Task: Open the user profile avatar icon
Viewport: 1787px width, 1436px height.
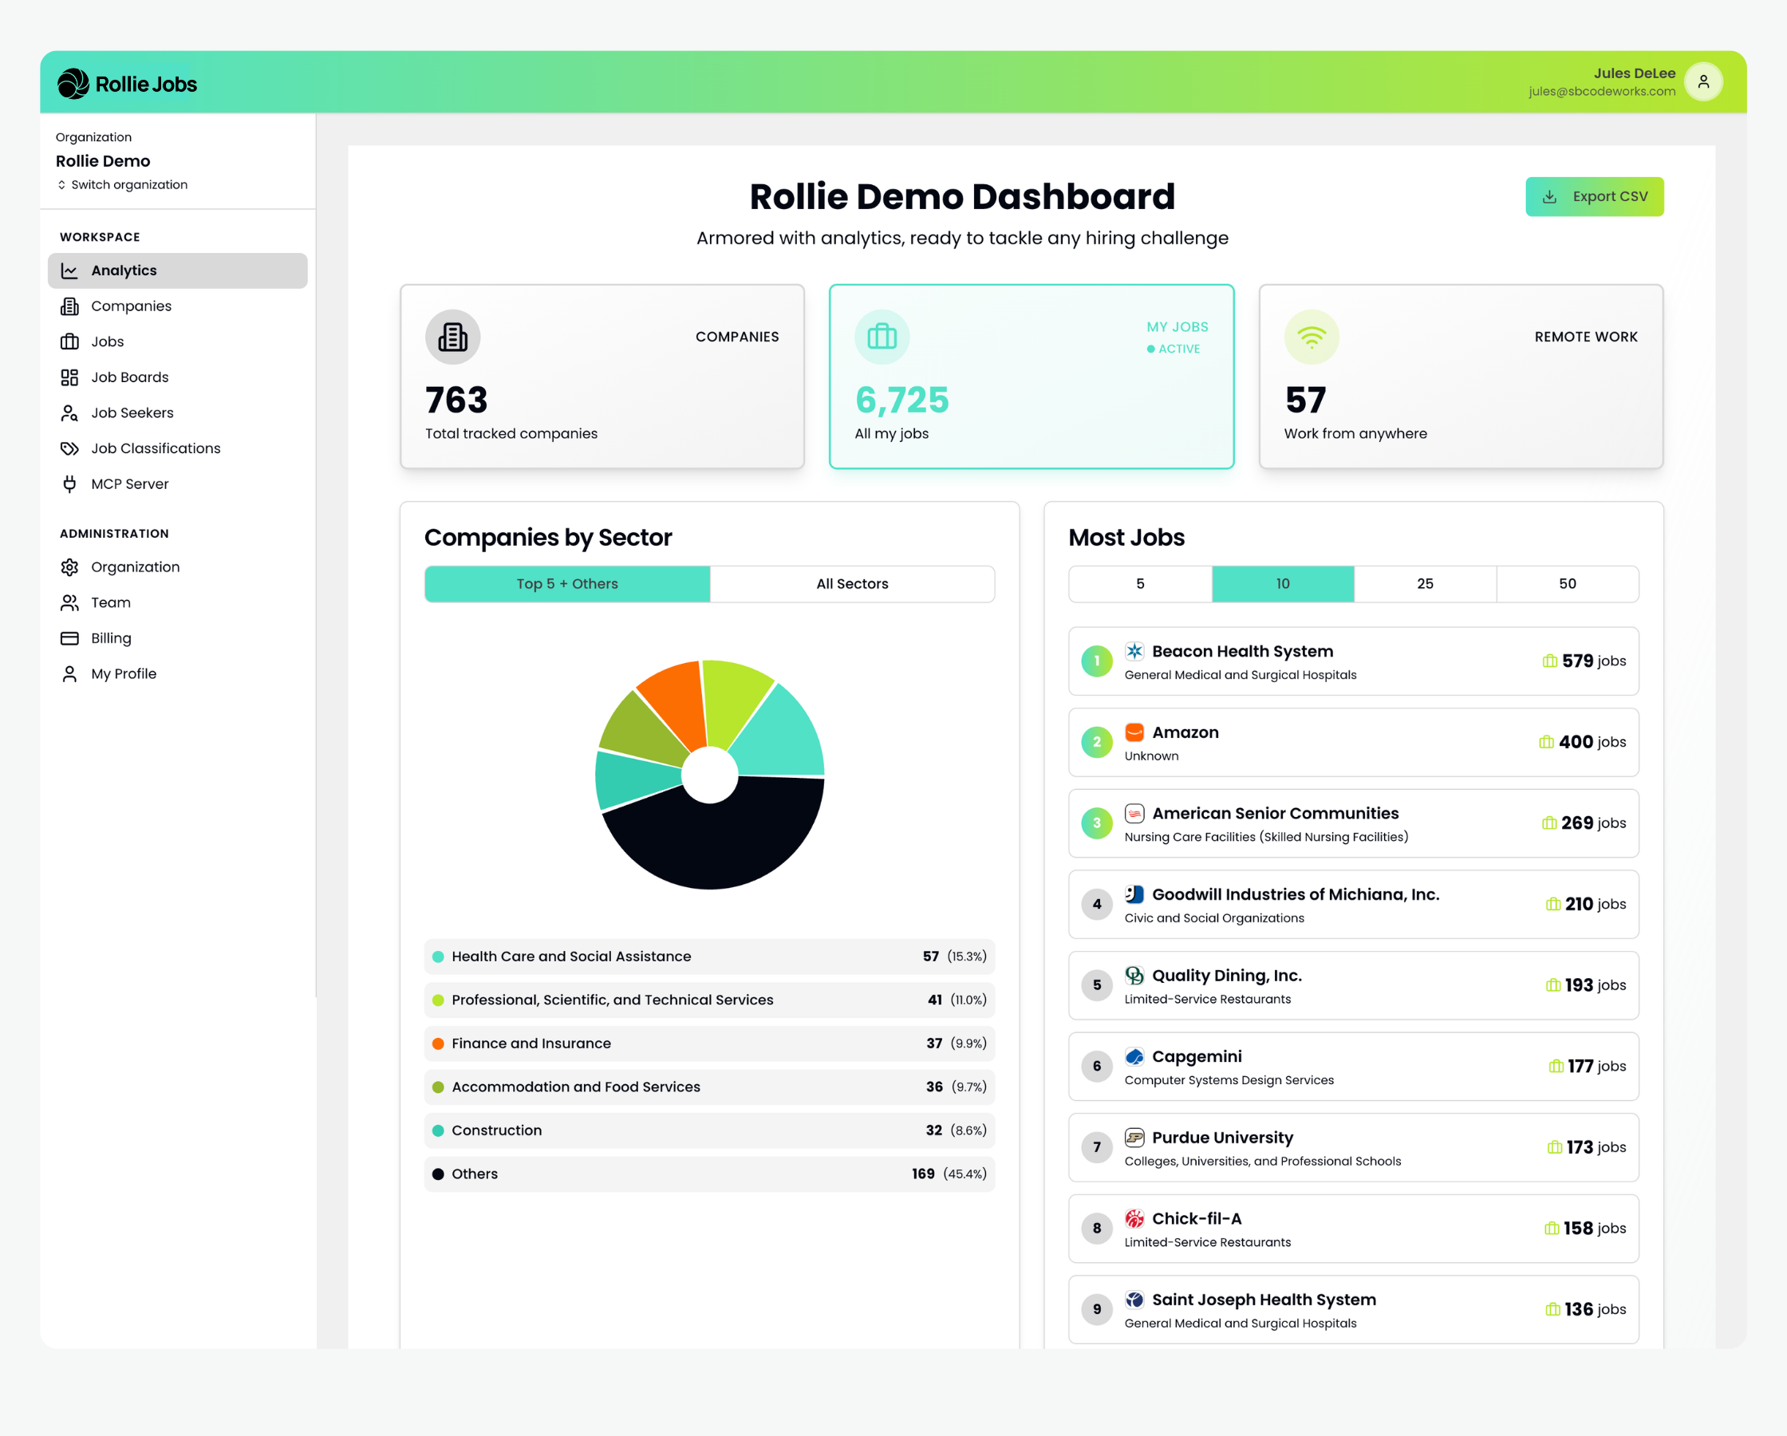Action: [x=1703, y=82]
